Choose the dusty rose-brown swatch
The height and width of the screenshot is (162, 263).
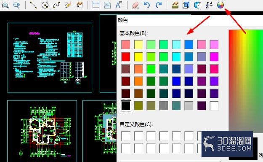coord(126,69)
